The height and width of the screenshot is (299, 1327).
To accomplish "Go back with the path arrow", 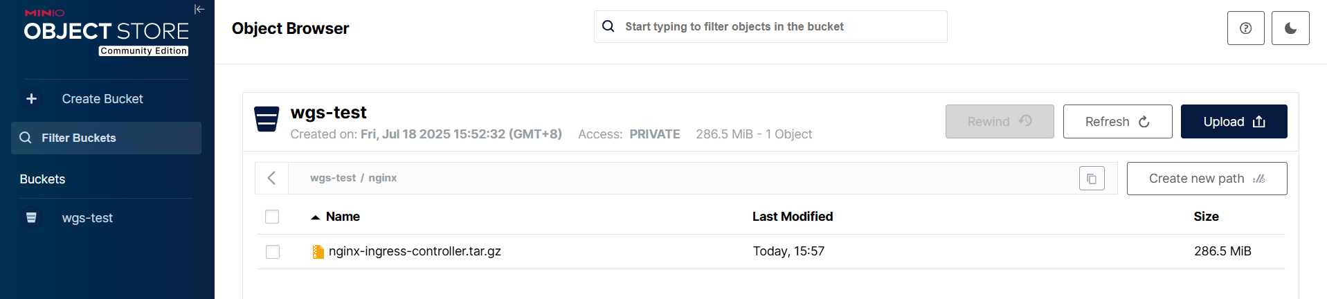I will [272, 179].
